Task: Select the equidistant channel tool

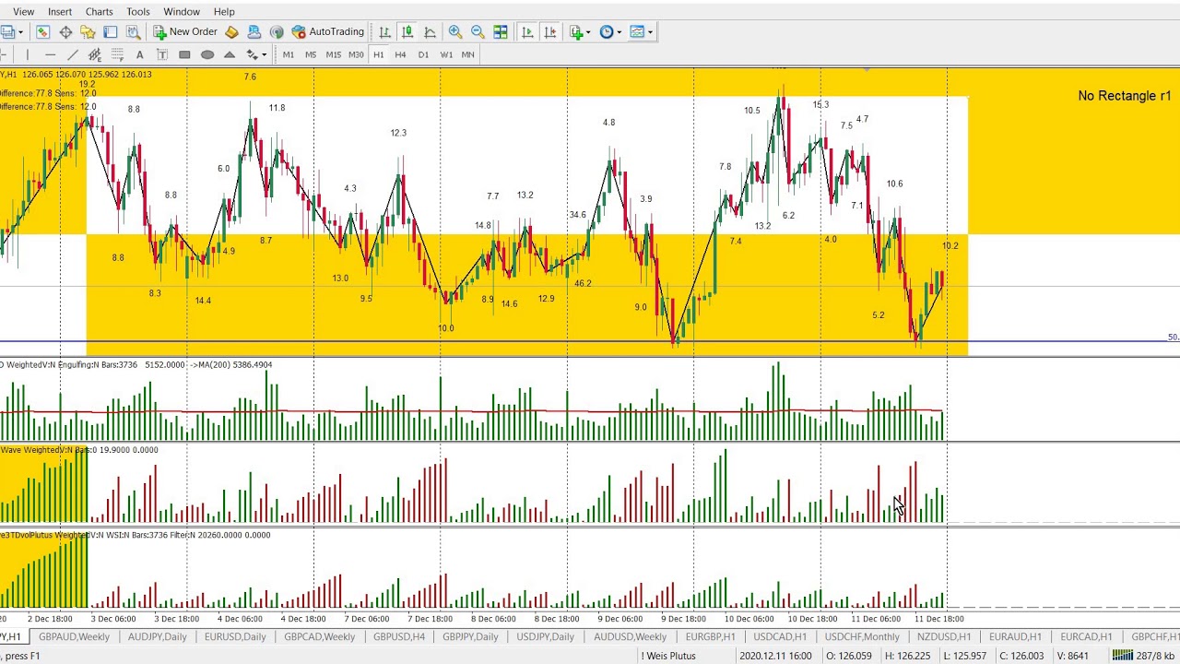Action: 95,54
